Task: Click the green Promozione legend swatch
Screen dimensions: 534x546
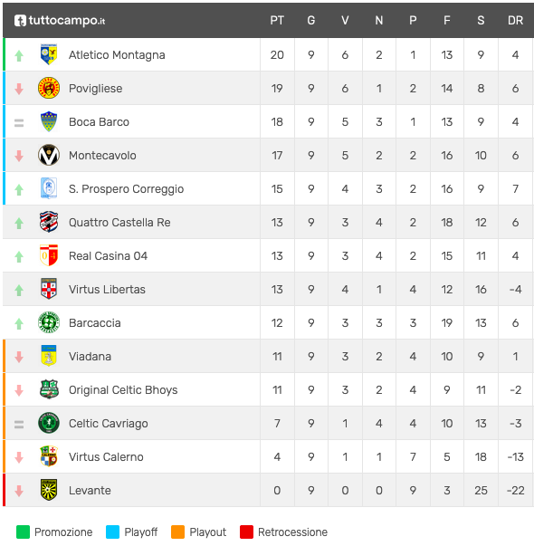Action: [23, 532]
